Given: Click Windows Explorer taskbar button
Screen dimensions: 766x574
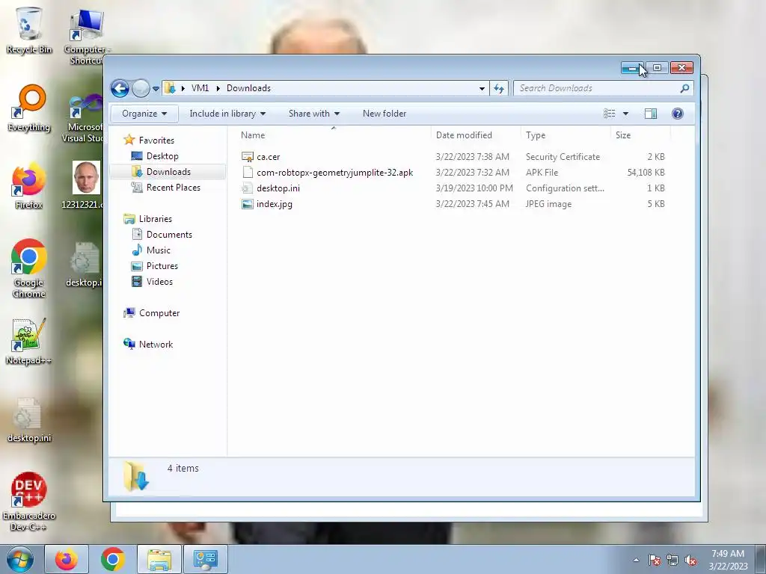Looking at the screenshot, I should pos(159,559).
